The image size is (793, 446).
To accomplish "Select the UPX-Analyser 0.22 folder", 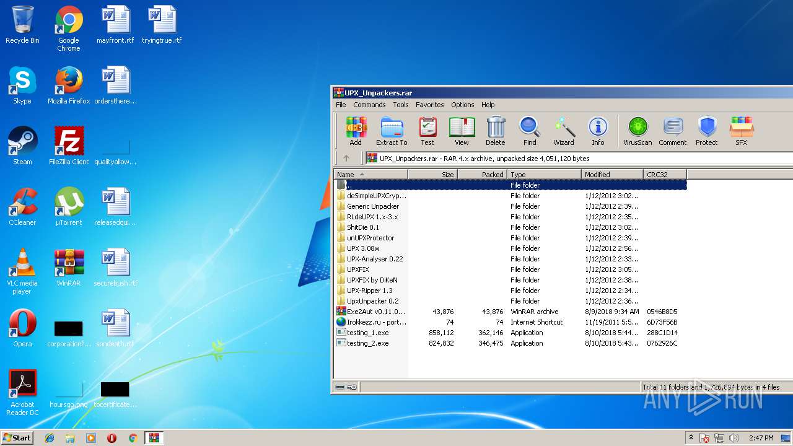I will 510,259.
